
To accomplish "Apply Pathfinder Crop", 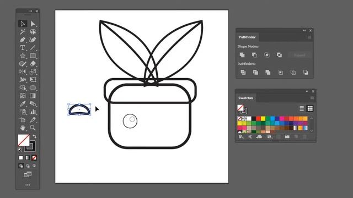I will point(280,72).
